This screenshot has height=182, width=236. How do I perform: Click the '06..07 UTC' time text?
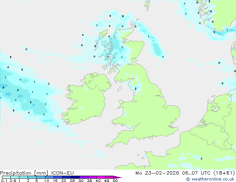click(x=196, y=173)
